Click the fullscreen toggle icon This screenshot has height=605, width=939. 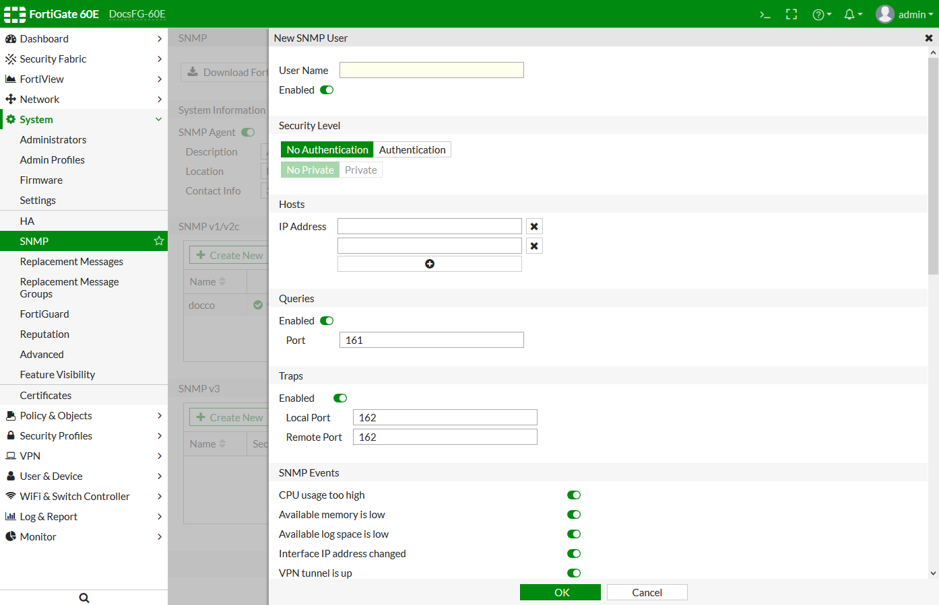791,14
